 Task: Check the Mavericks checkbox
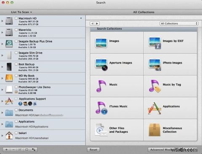[x=16, y=30]
